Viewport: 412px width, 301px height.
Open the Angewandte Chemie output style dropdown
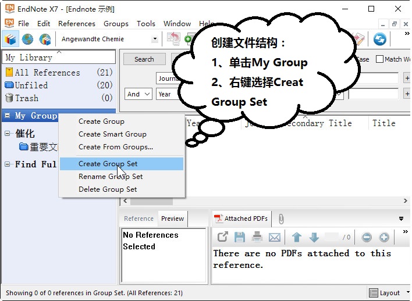pyautogui.click(x=155, y=39)
